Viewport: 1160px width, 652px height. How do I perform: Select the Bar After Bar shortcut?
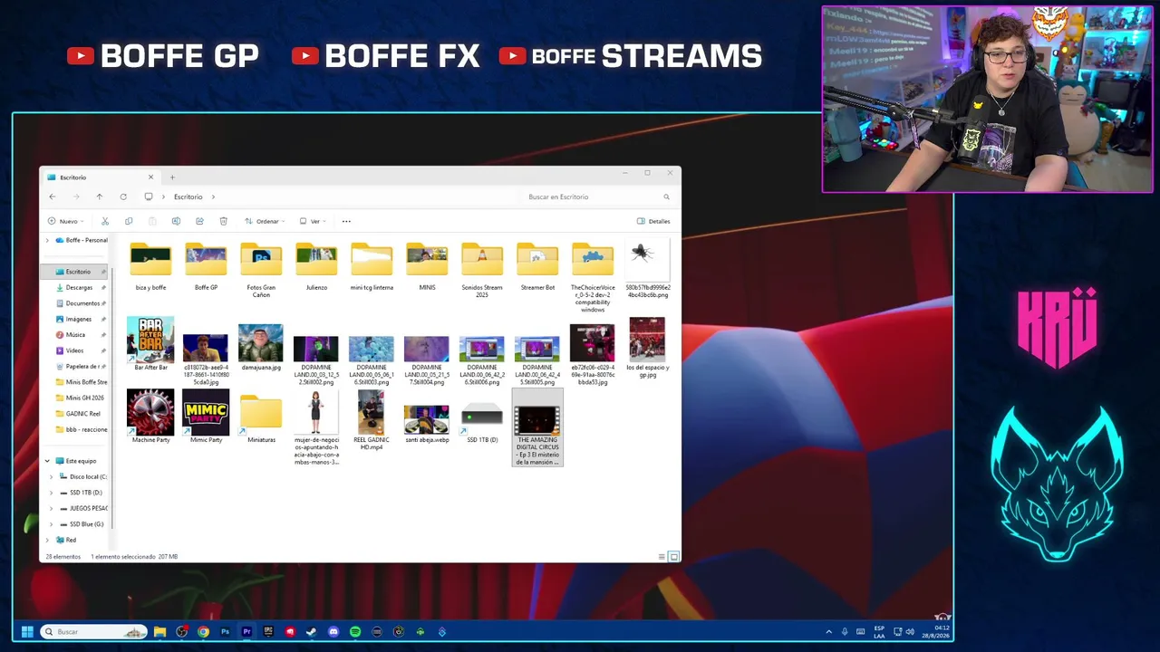[150, 344]
